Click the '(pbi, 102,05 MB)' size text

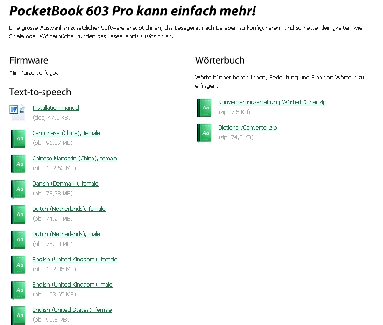[x=54, y=269]
